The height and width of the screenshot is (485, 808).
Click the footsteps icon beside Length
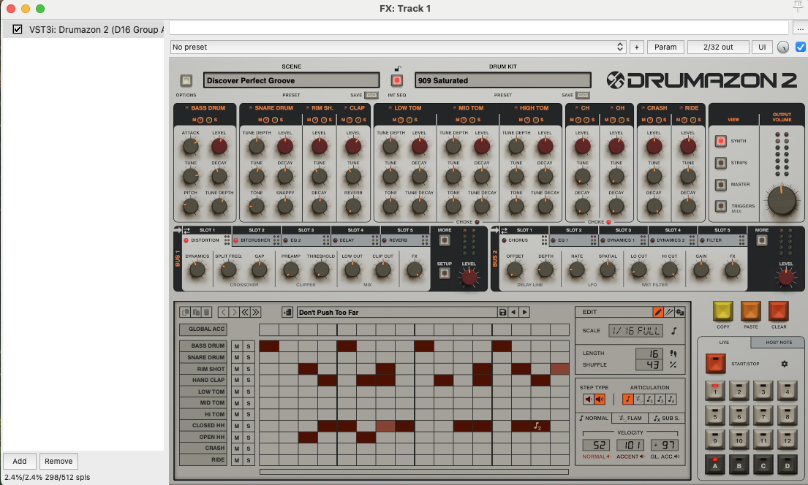pyautogui.click(x=673, y=354)
